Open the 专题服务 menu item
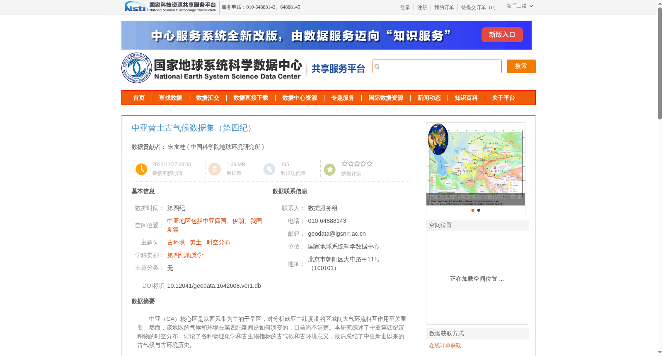Image resolution: width=663 pixels, height=356 pixels. click(x=343, y=98)
